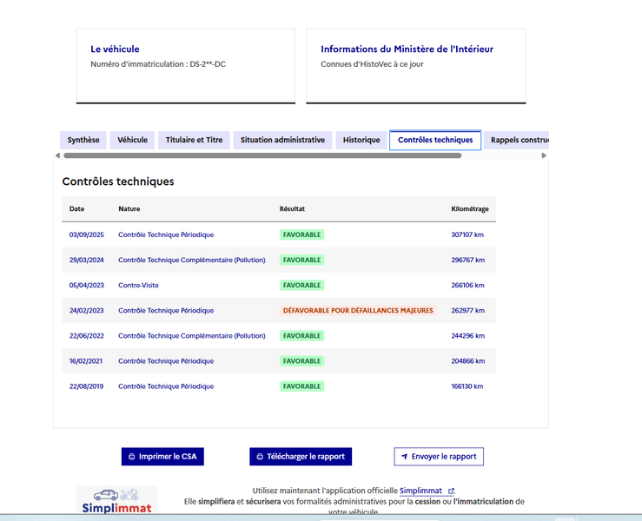Open the Rappels constructeur tab
Image resolution: width=642 pixels, height=521 pixels.
click(x=517, y=140)
